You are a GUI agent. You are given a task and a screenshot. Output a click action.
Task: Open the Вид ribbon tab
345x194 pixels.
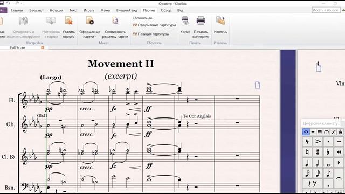pos(181,10)
